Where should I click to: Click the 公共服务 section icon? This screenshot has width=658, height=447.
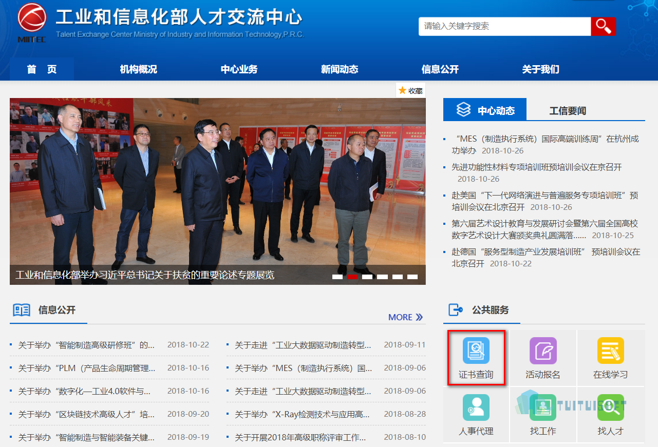click(x=456, y=310)
